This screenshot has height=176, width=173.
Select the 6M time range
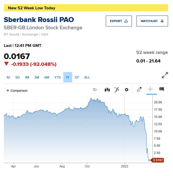click(47, 77)
